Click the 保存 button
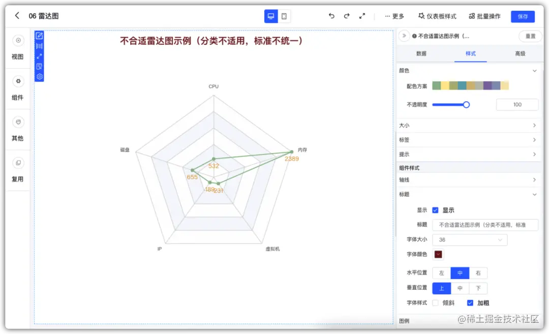The image size is (549, 334). [523, 16]
